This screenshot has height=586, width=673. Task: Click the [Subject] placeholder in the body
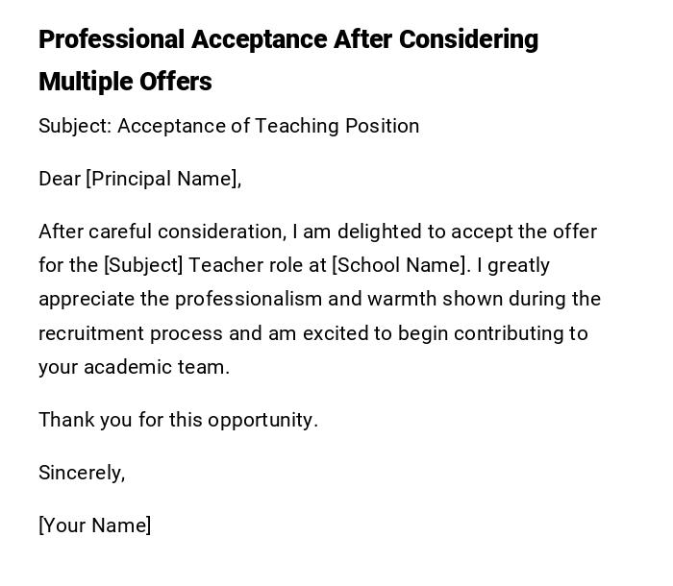tap(143, 265)
